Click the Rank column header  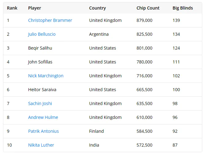(x=12, y=8)
